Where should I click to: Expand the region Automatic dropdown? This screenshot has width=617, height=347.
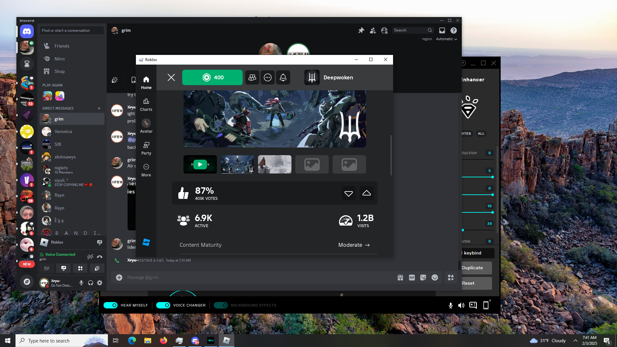click(x=446, y=39)
